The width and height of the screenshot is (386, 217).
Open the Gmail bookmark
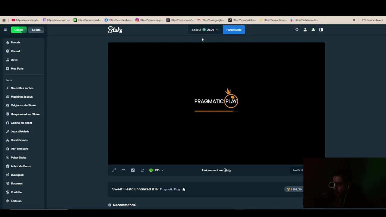click(211, 20)
